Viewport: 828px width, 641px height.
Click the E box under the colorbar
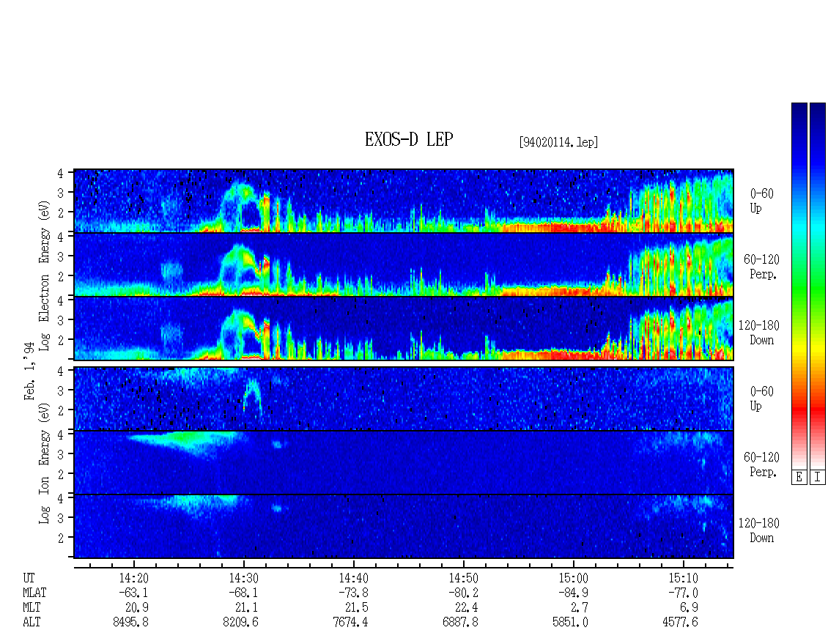coord(799,478)
